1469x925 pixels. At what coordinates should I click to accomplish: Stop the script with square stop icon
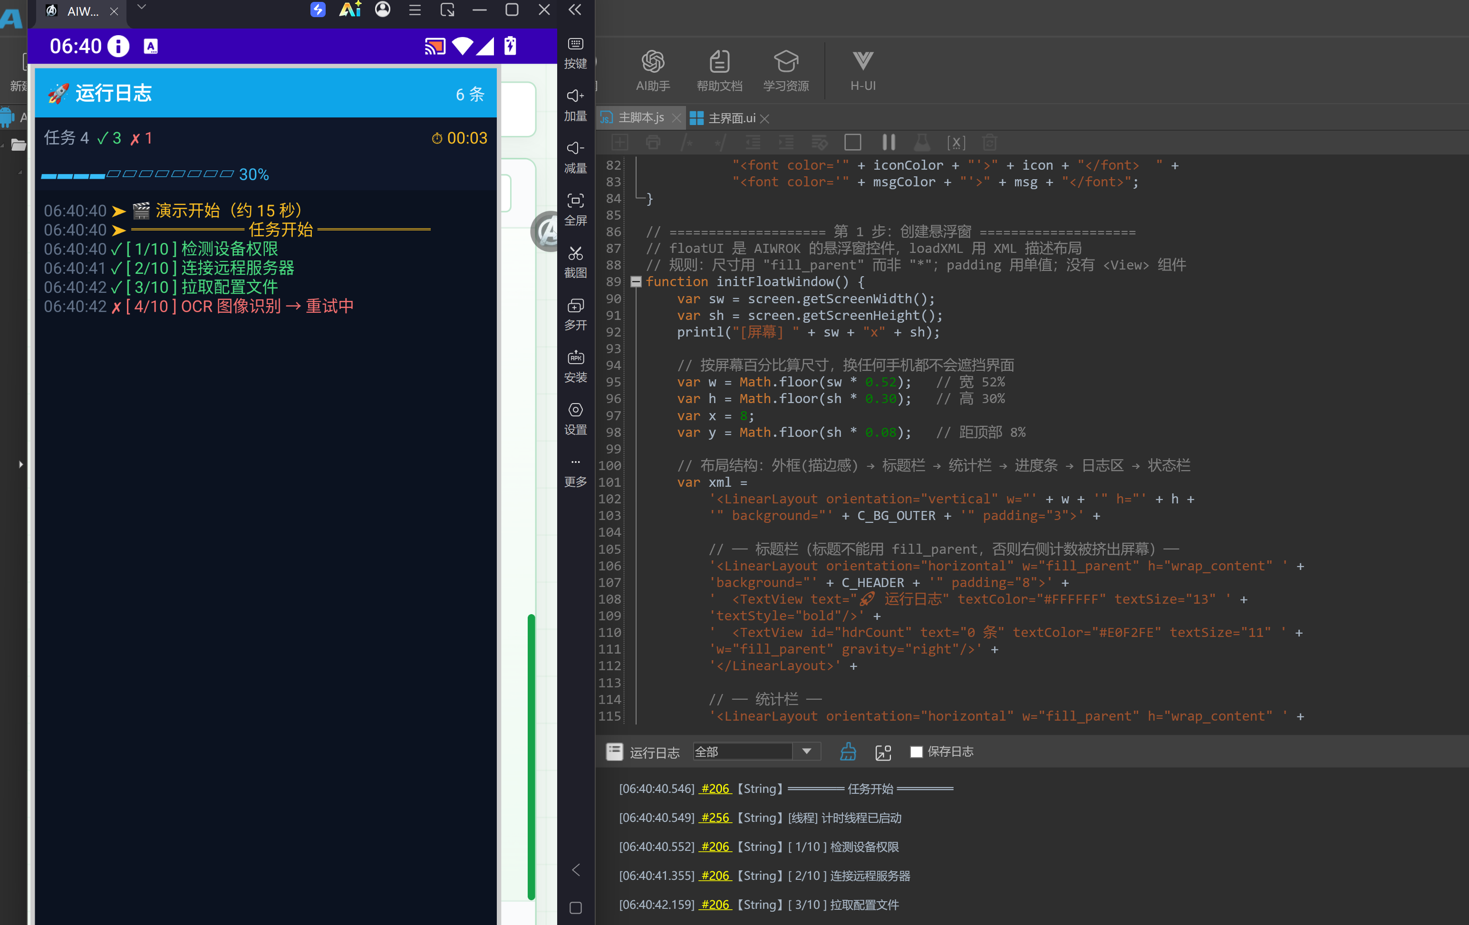point(852,142)
